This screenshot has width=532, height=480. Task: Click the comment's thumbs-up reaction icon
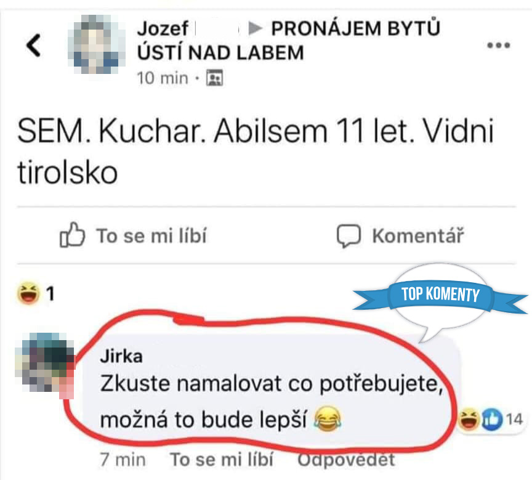tap(491, 420)
